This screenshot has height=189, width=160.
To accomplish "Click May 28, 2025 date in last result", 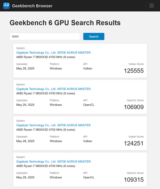I will click(25, 178).
